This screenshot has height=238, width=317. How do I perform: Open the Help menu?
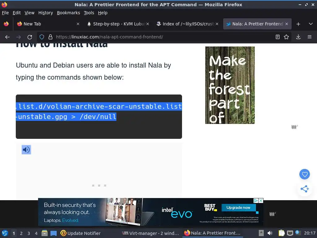pos(103,13)
